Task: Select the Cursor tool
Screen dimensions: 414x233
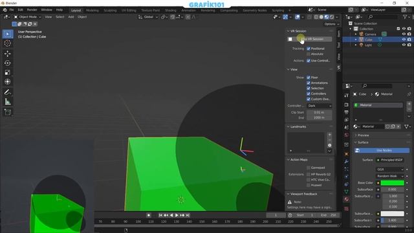Action: pyautogui.click(x=7, y=43)
